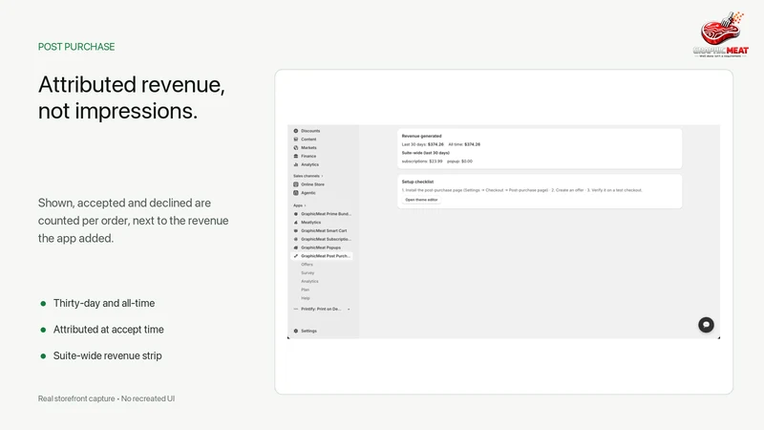Click the Revenue generated heading
The image size is (764, 430).
421,136
